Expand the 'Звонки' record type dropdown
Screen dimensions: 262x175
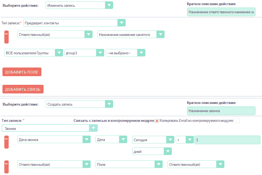[x=50, y=128]
